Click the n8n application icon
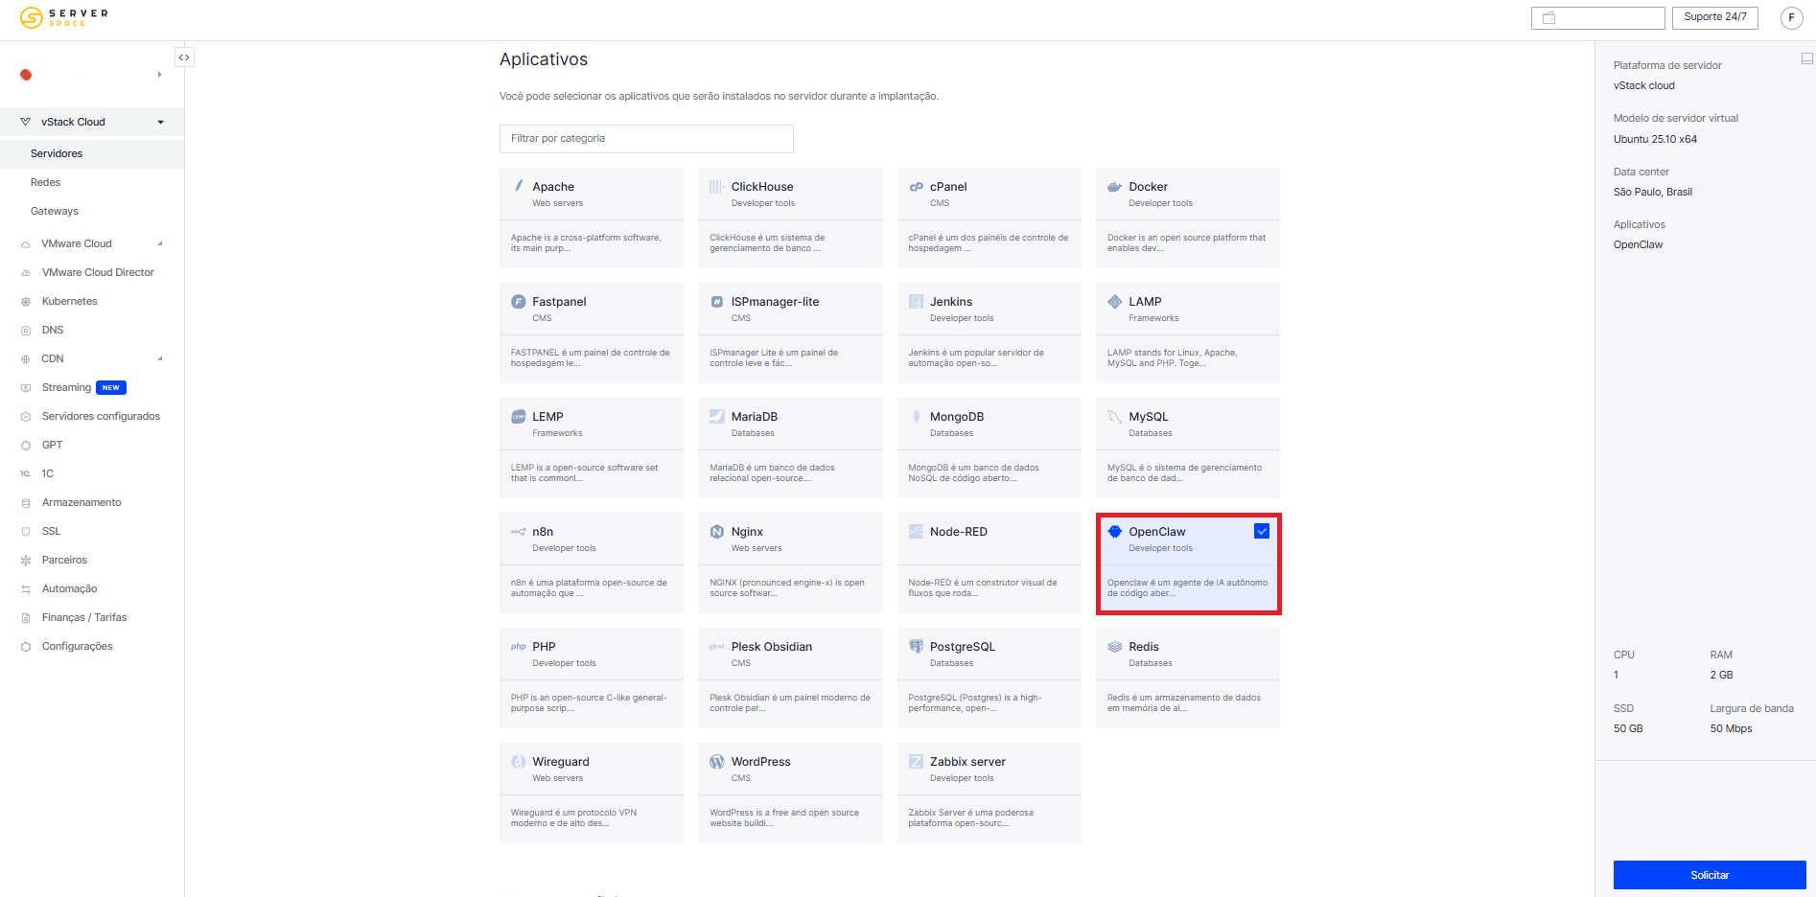Screen dimensions: 1816x897 (519, 532)
